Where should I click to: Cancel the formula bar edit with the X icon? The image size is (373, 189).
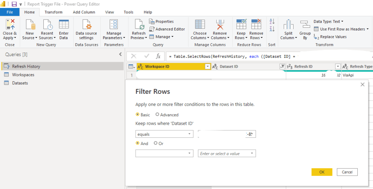[134, 56]
